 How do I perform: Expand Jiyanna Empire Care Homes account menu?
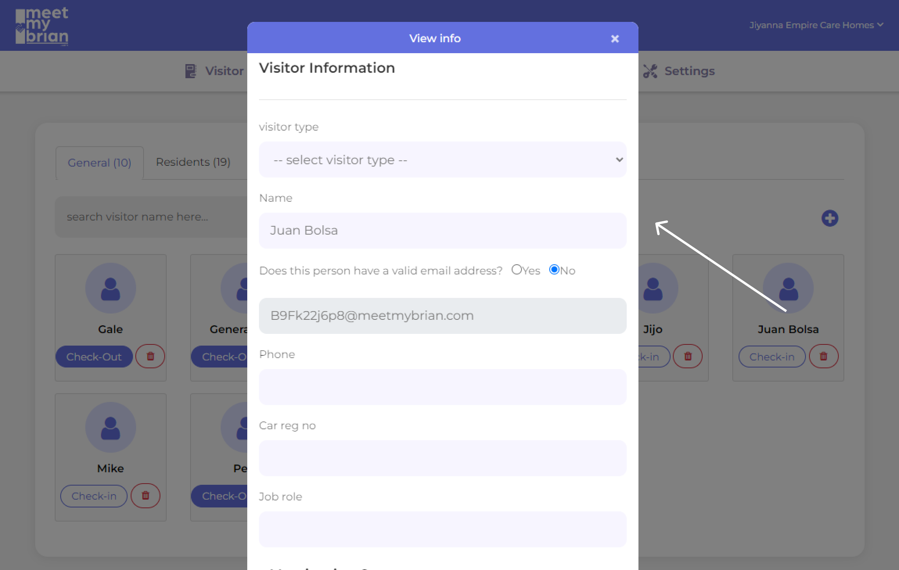click(816, 25)
